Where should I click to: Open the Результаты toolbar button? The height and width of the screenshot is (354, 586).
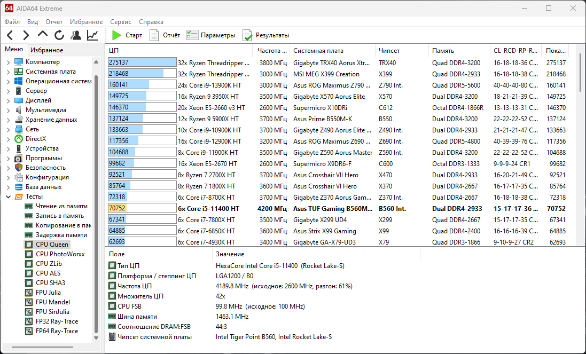coord(265,35)
